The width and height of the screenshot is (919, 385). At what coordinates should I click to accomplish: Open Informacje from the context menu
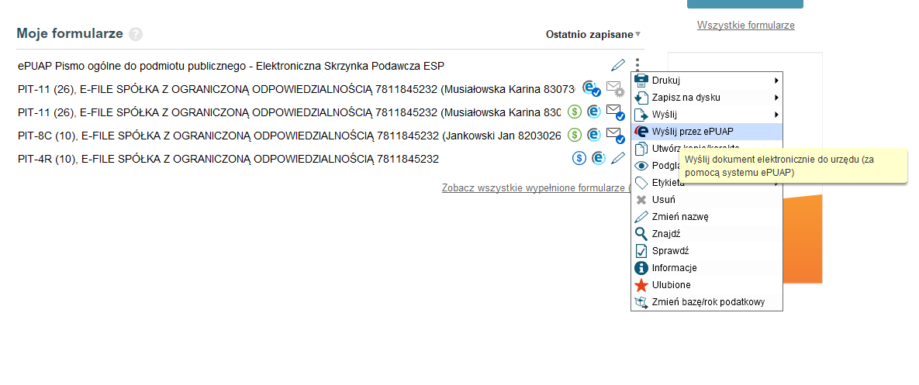(707, 268)
